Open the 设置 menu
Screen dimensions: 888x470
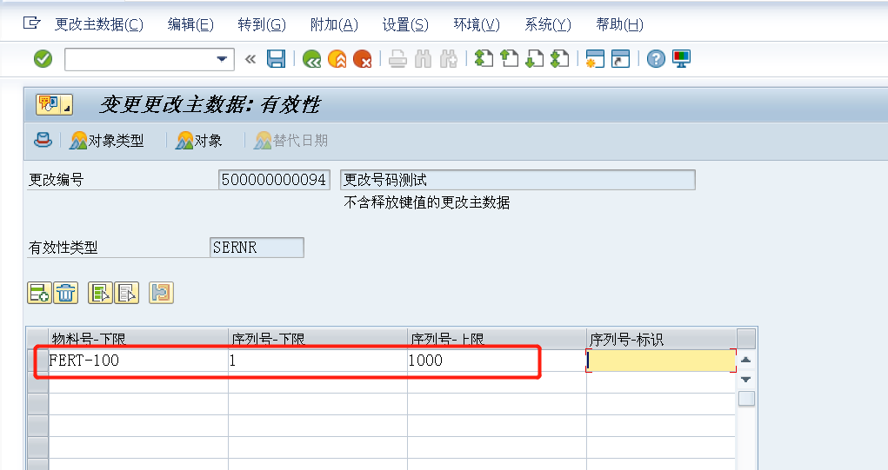(x=405, y=24)
